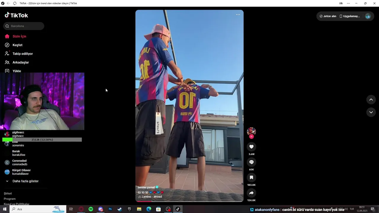This screenshot has height=213, width=379.
Task: Open lamine.yamal username on video
Action: (146, 187)
